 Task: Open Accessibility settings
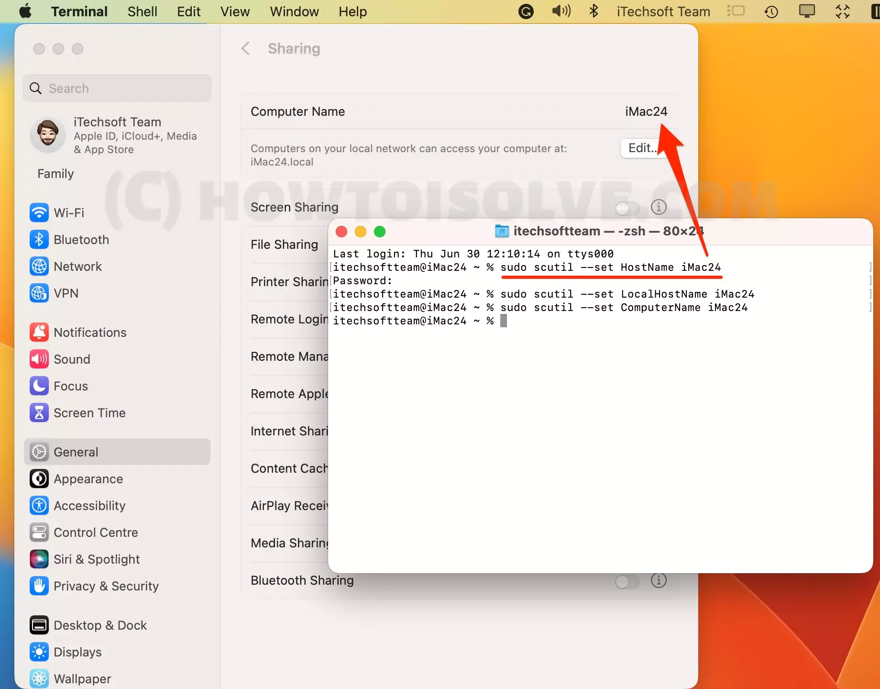(117, 505)
